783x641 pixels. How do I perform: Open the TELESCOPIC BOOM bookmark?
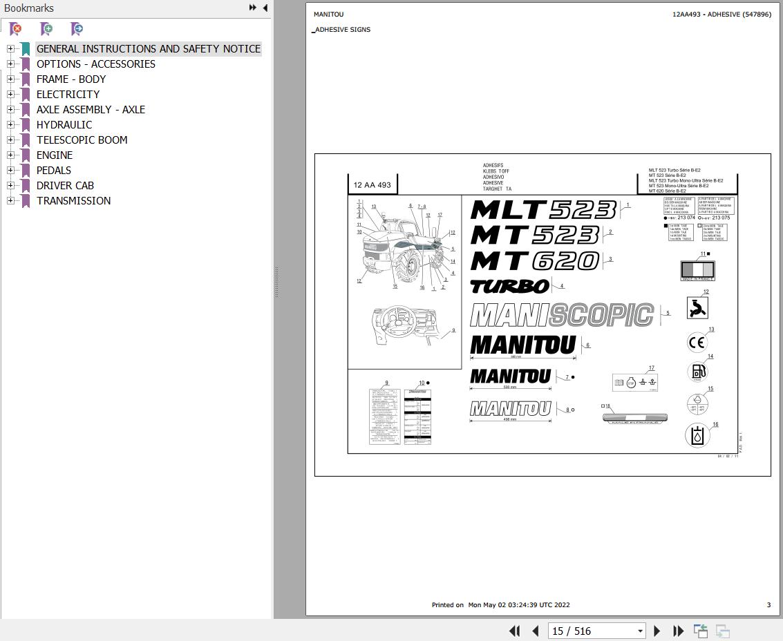pos(82,140)
